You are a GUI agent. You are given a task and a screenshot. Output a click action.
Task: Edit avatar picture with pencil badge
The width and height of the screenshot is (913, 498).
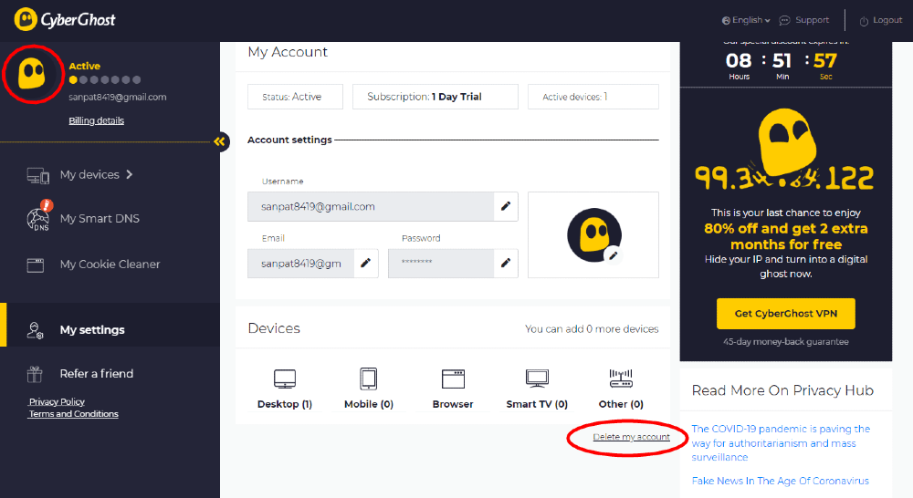point(614,254)
